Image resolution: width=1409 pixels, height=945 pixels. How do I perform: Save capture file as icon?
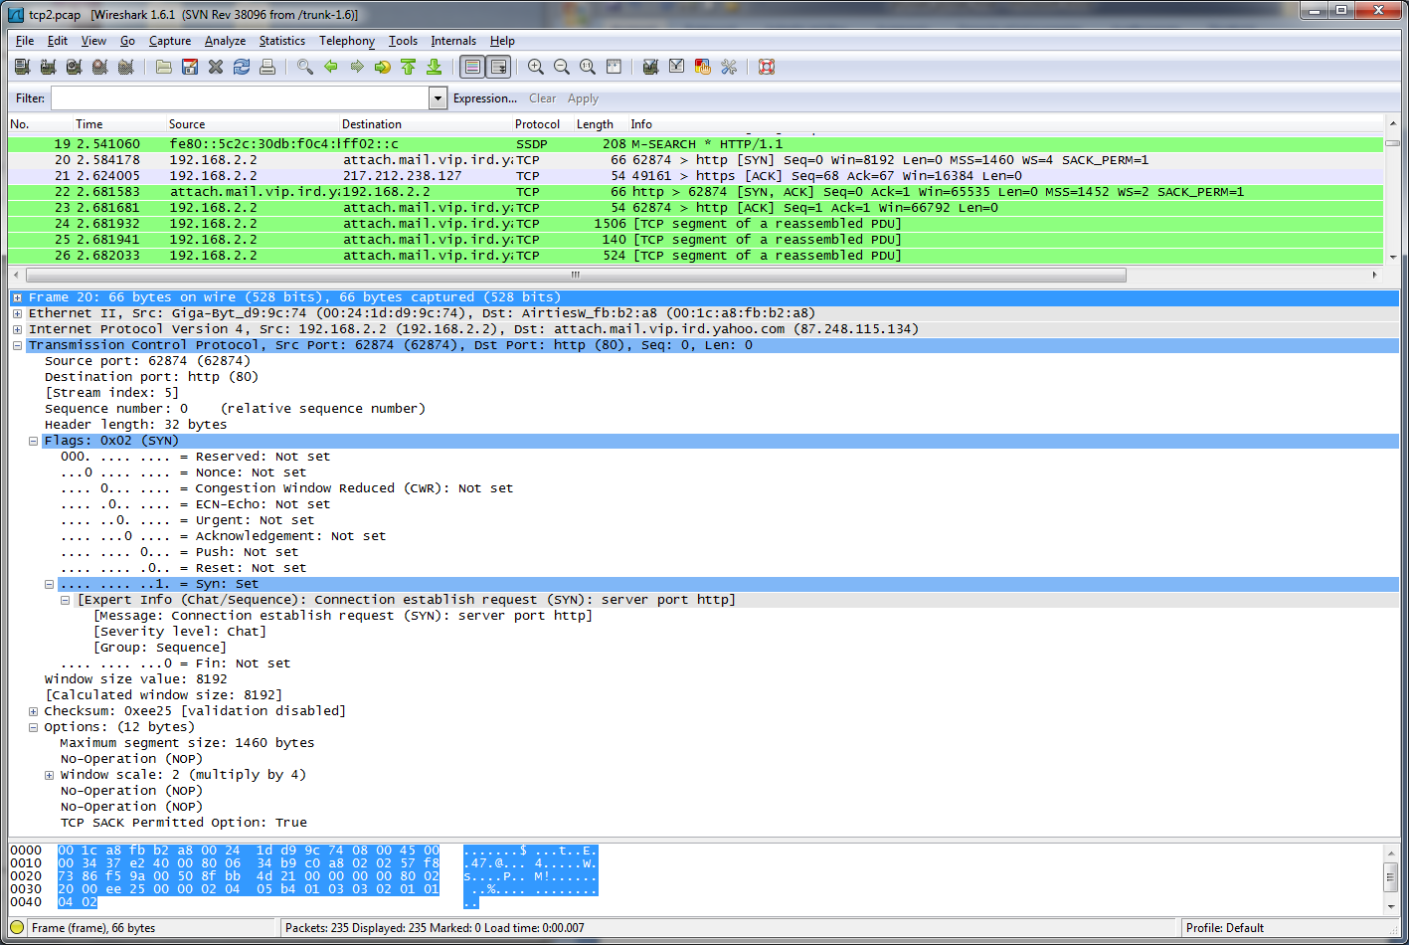click(190, 67)
